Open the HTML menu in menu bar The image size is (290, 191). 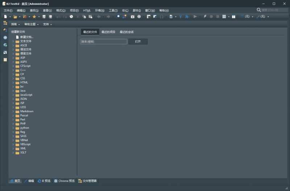[87, 11]
